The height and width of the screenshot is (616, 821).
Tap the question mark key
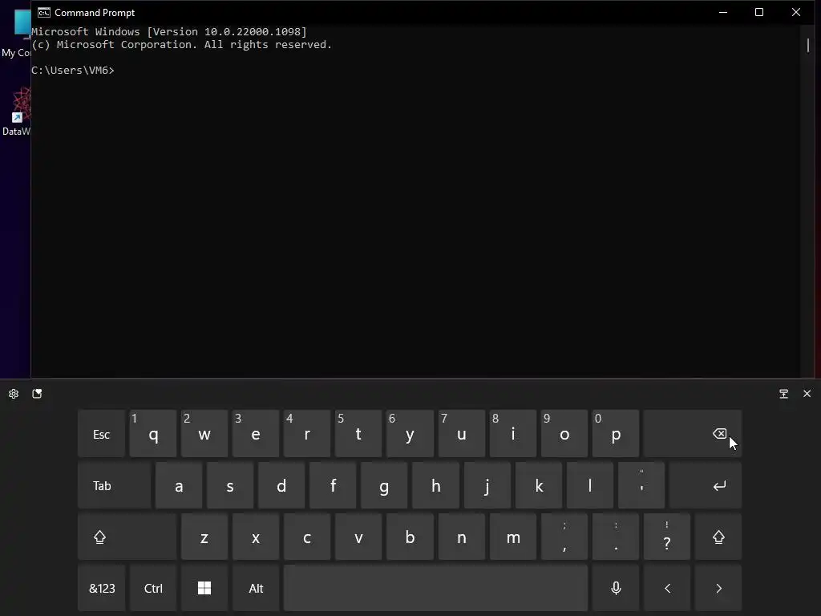pos(667,537)
